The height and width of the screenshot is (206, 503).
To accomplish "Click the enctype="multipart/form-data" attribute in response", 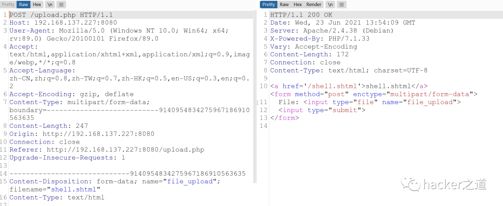I will coord(413,94).
